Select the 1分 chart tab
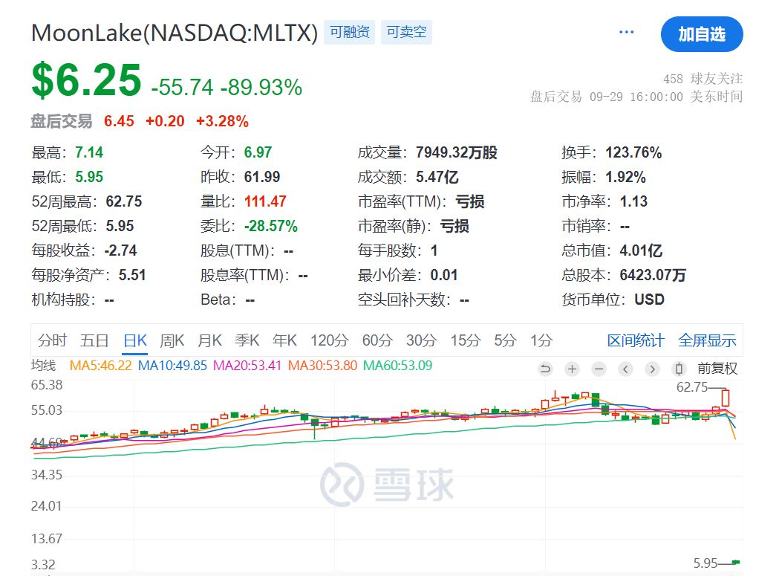The height and width of the screenshot is (576, 779). click(x=541, y=340)
